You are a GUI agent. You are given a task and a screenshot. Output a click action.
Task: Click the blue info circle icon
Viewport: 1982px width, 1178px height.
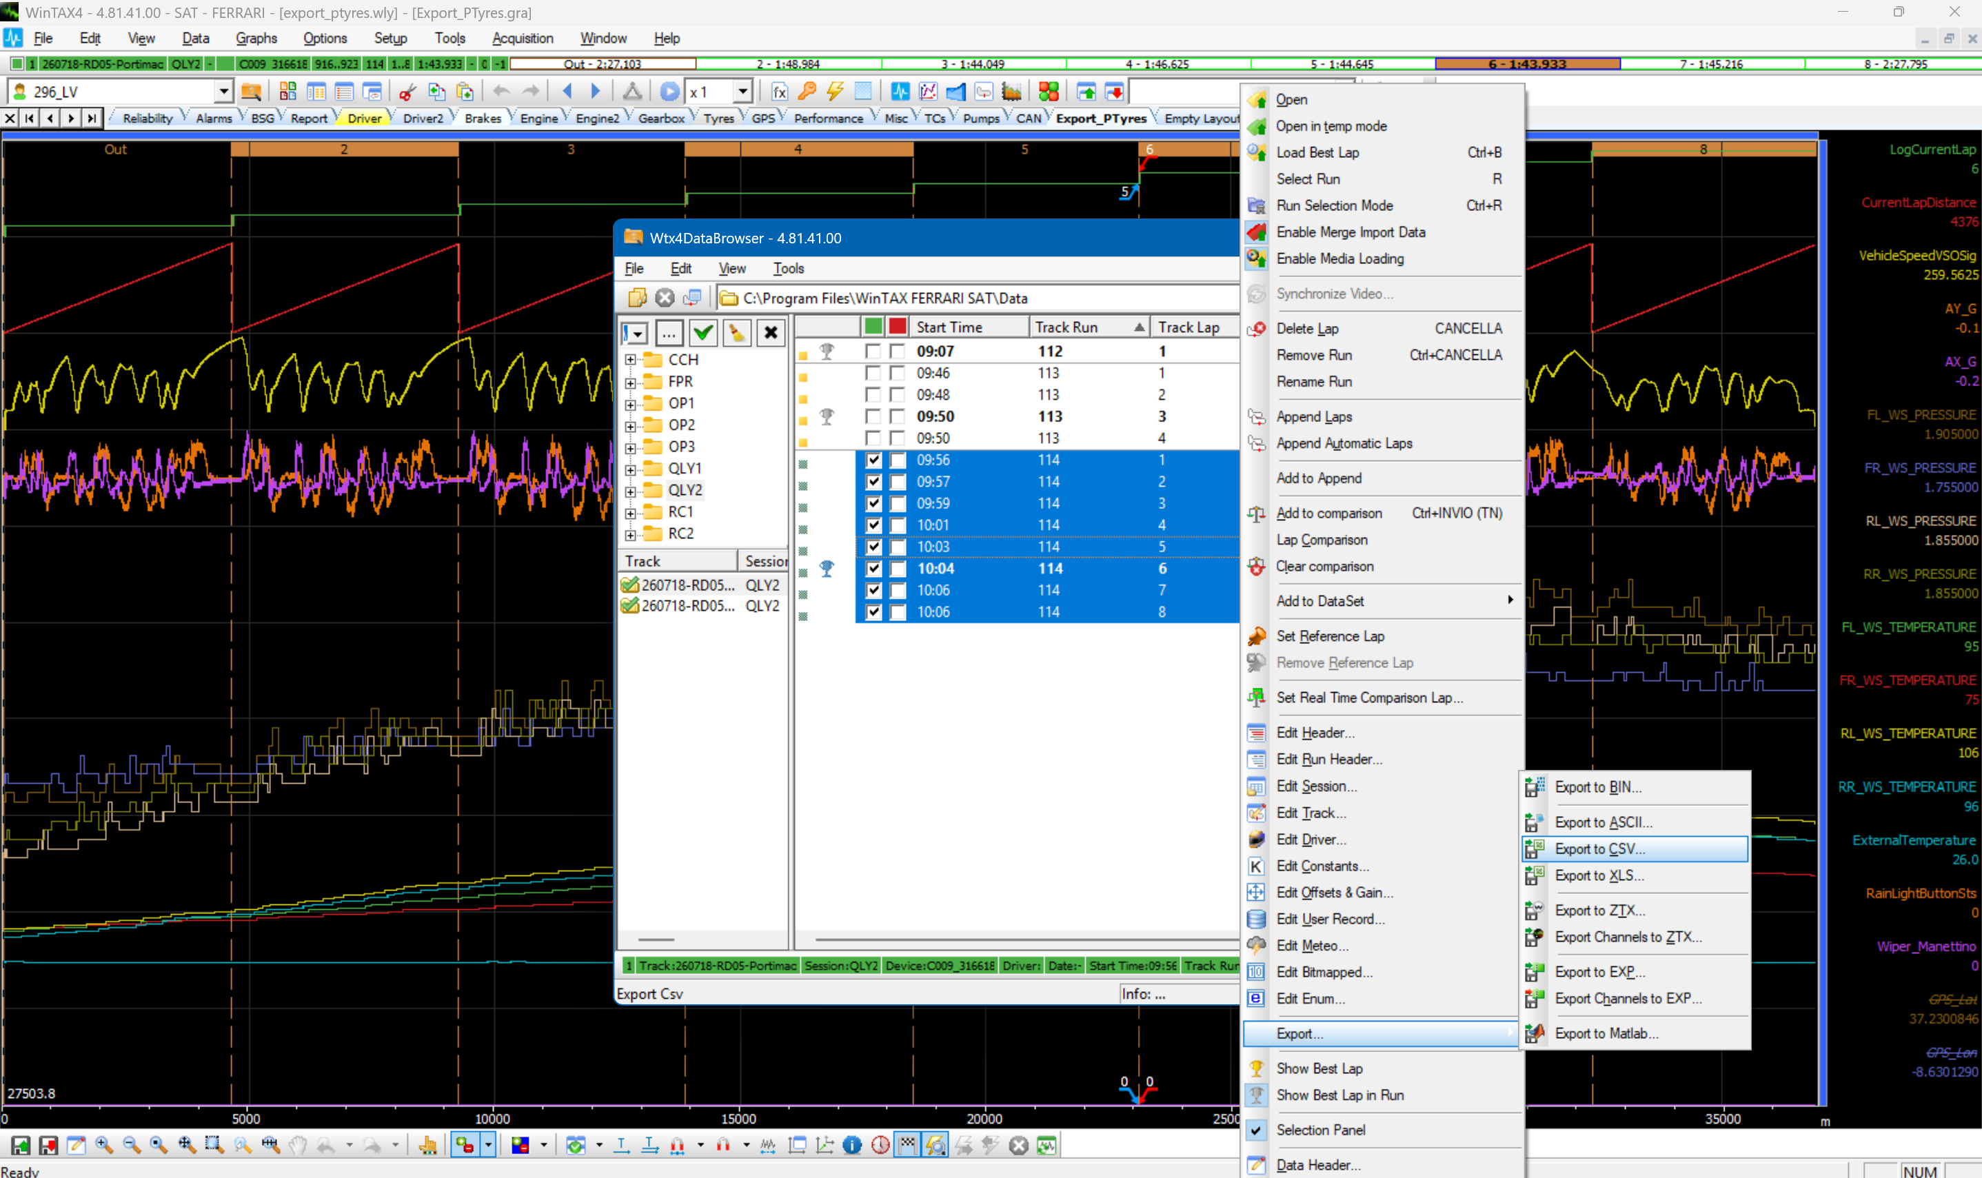(x=851, y=1145)
